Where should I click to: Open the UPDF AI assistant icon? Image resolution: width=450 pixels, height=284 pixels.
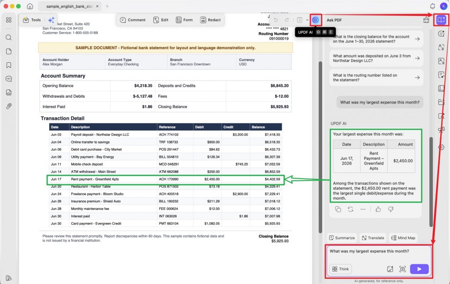(316, 20)
